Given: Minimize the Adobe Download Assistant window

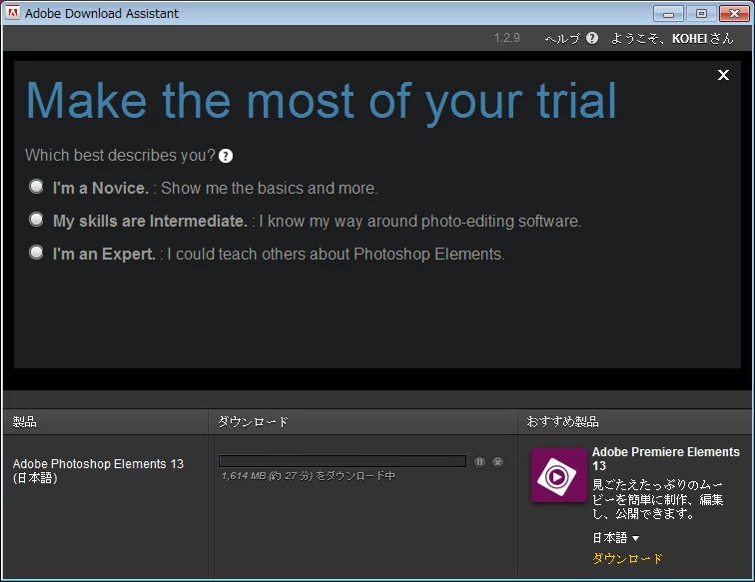Looking at the screenshot, I should tap(668, 14).
